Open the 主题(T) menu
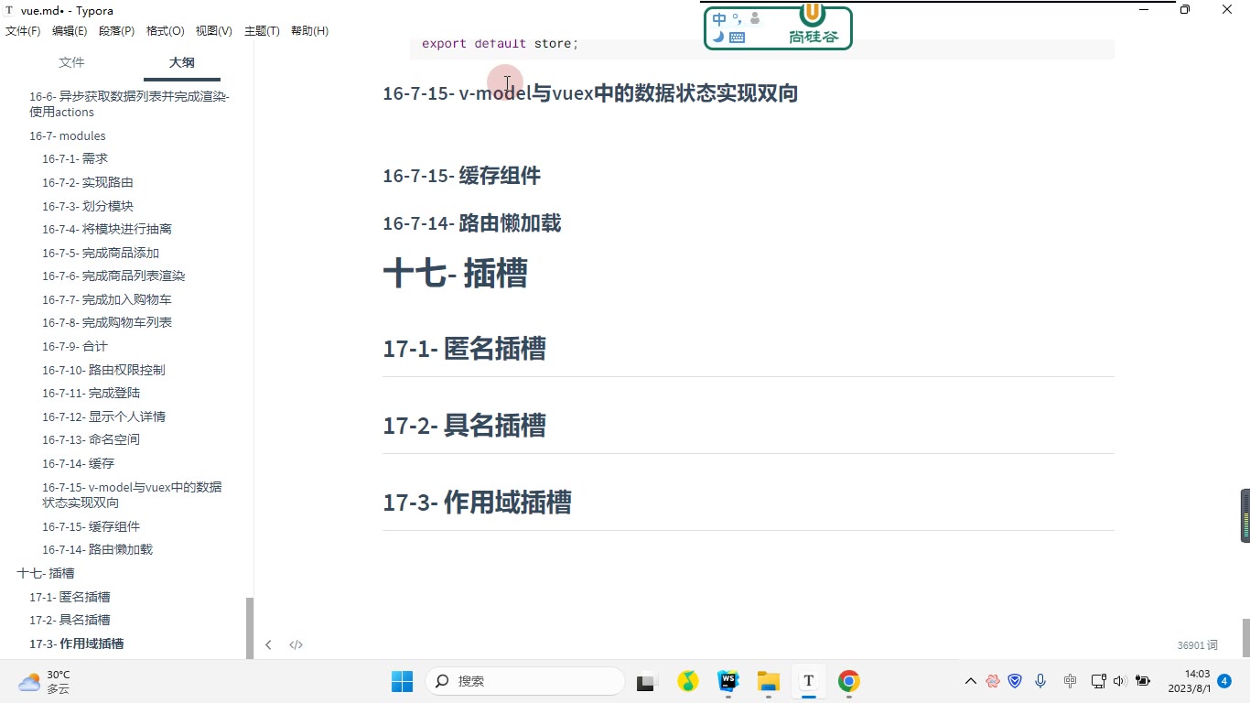 point(262,31)
